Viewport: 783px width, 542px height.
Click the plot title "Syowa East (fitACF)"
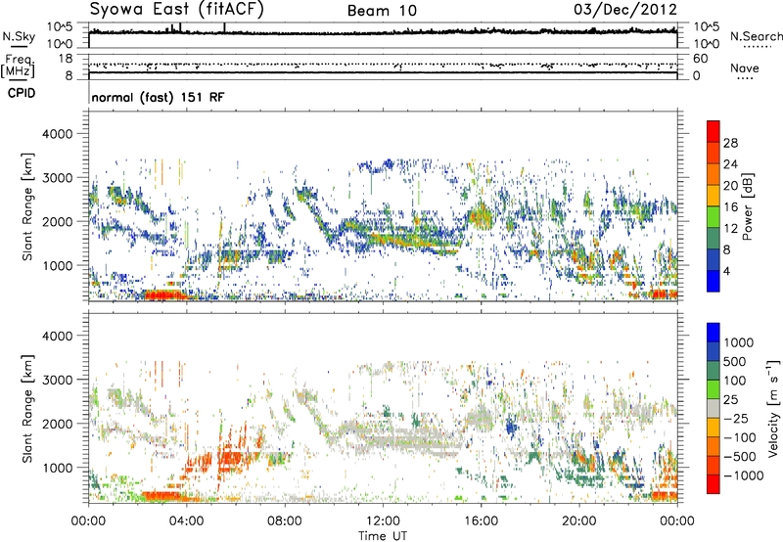177,10
